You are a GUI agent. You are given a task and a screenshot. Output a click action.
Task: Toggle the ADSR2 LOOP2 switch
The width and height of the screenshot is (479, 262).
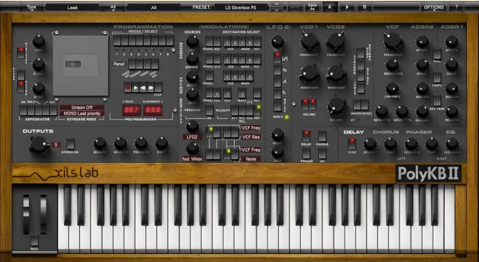437,78
